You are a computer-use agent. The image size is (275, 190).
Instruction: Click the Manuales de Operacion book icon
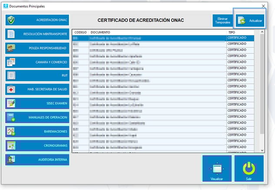(x=11, y=117)
